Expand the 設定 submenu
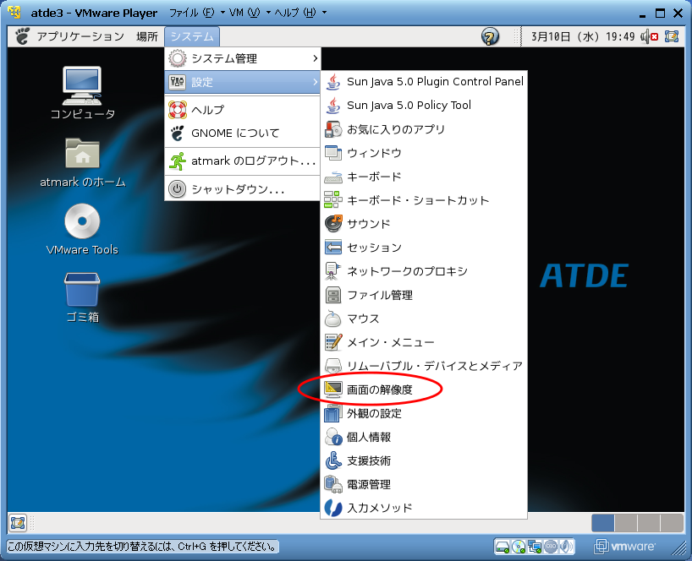This screenshot has height=561, width=692. point(243,83)
